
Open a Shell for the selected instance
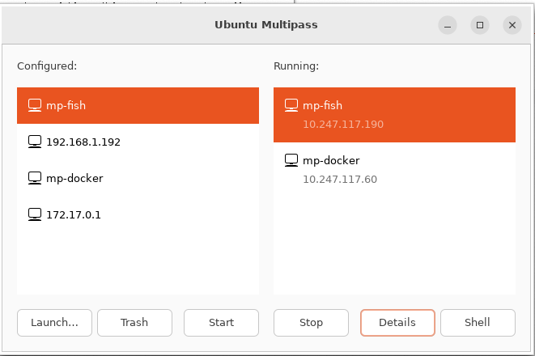point(478,323)
